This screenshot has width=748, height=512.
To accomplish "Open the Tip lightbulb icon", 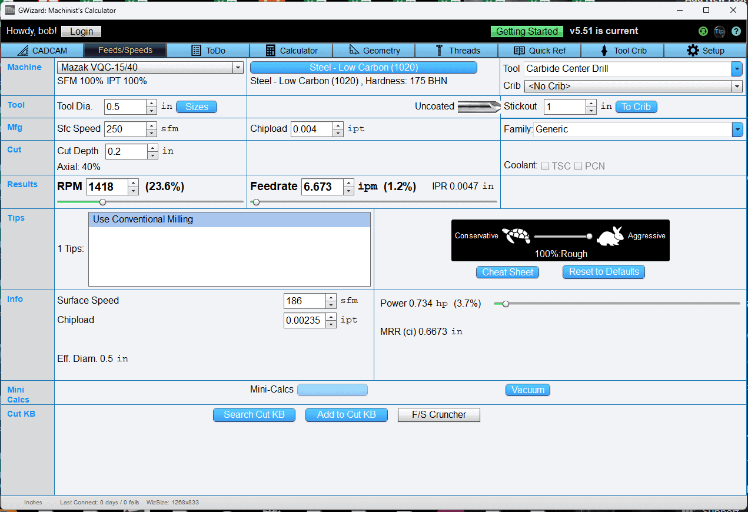I will (x=719, y=31).
